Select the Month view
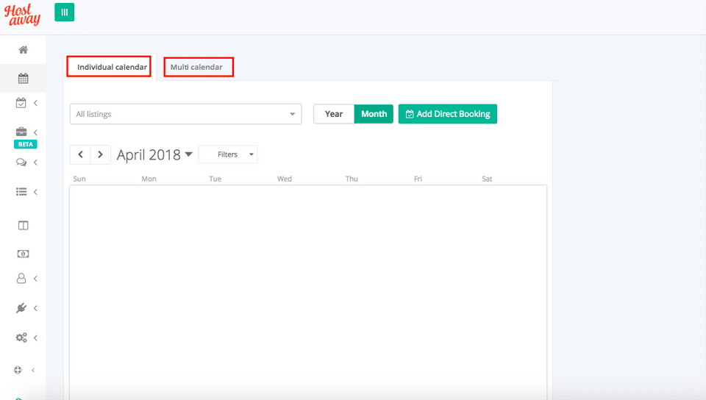This screenshot has height=400, width=706. pyautogui.click(x=374, y=114)
